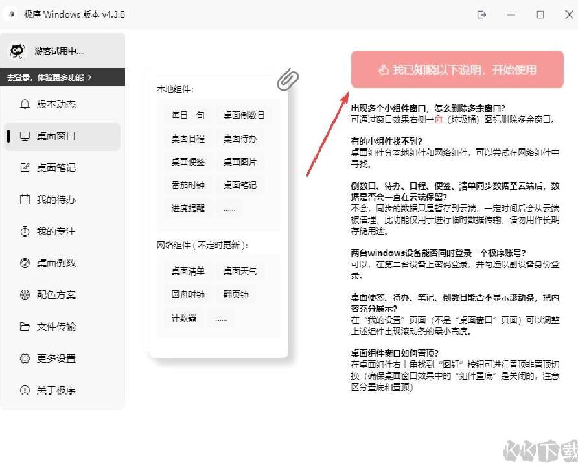Pick the 番茄时钟 component
This screenshot has height=468, width=578.
[188, 185]
